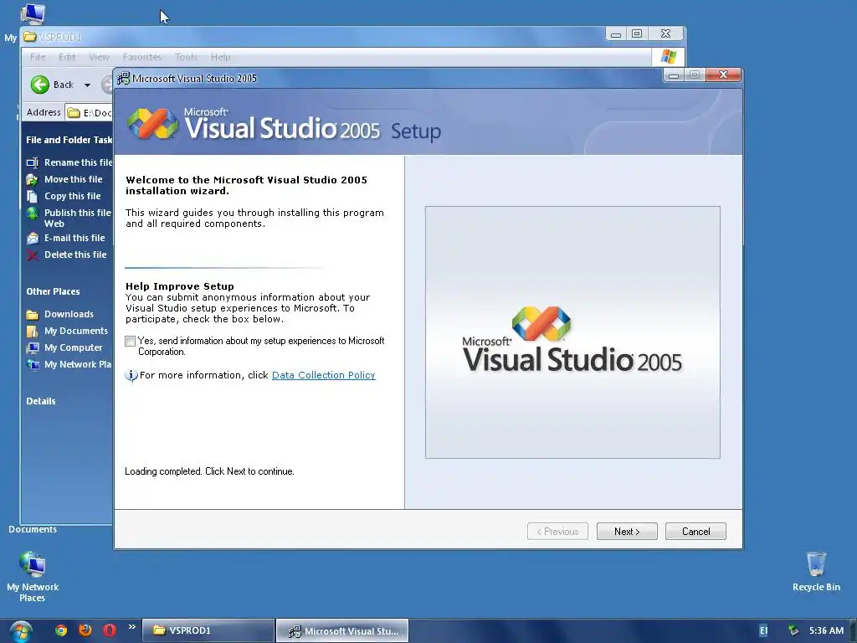This screenshot has width=857, height=643.
Task: Switch to Microsoft Visual Studio taskbar button
Action: pyautogui.click(x=342, y=631)
